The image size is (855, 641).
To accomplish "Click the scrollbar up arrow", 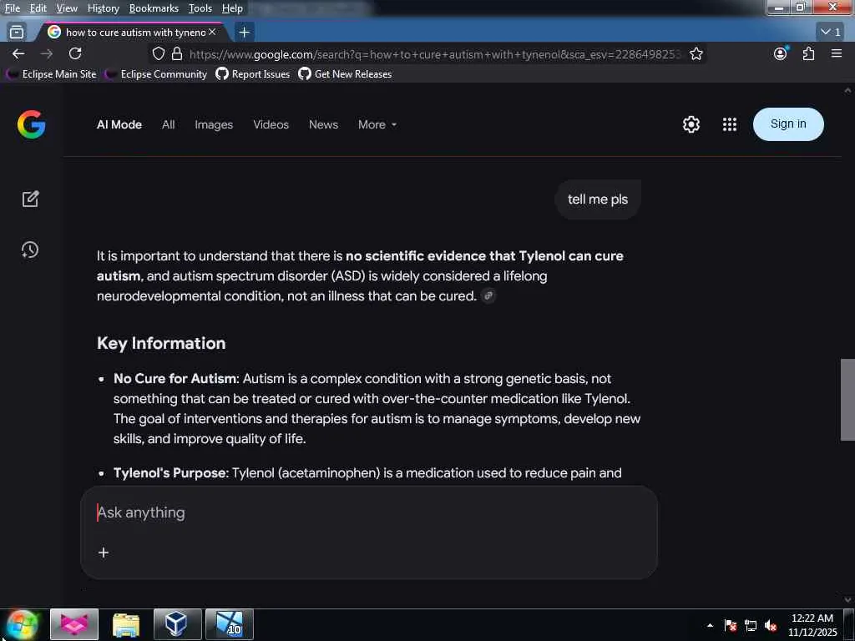I will [847, 90].
